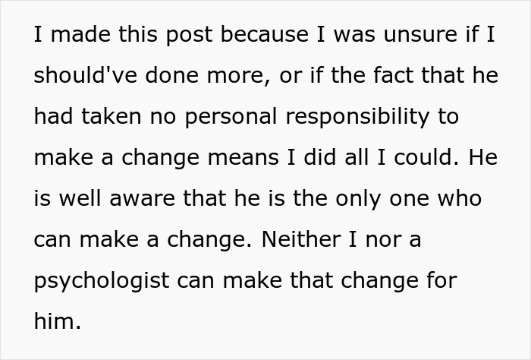The width and height of the screenshot is (531, 360).
Task: Click the word "made" in first line
Action: coord(80,34)
